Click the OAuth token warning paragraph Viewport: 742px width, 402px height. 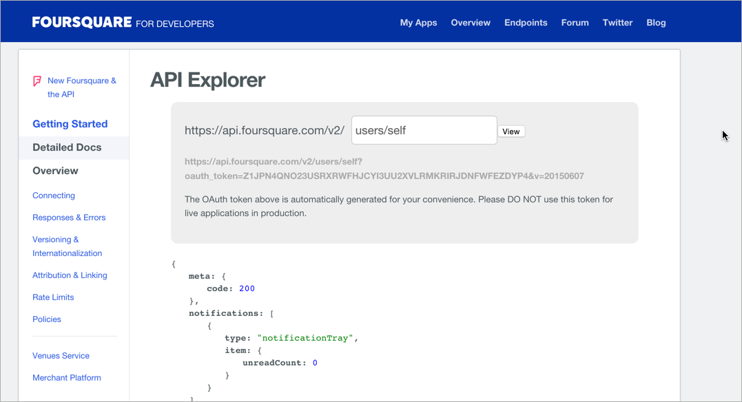click(399, 207)
